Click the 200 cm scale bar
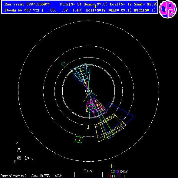 click(x=88, y=175)
